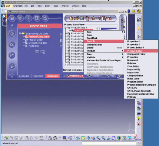159x146 pixels.
Task: Click Change Status in context menu
Action: (x=104, y=45)
